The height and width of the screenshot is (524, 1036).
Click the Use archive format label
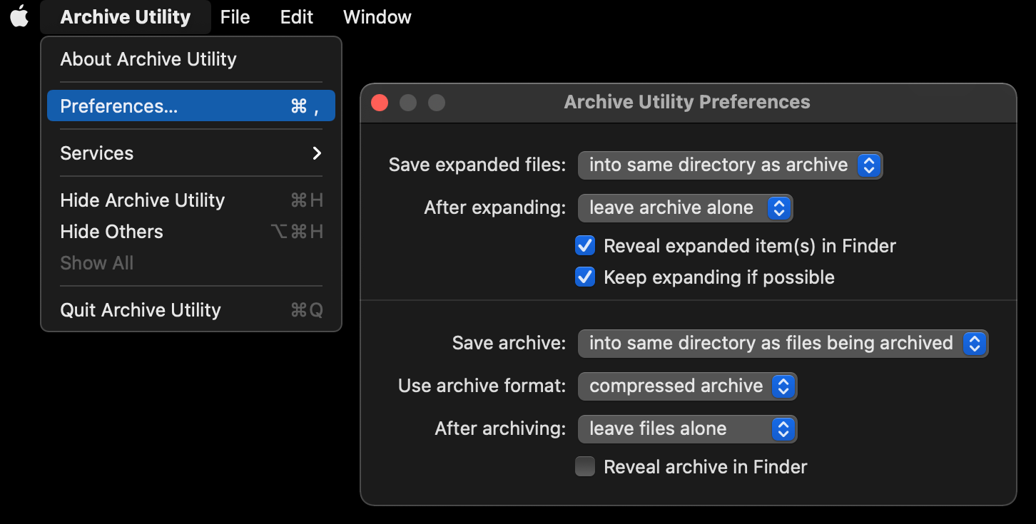click(x=482, y=386)
